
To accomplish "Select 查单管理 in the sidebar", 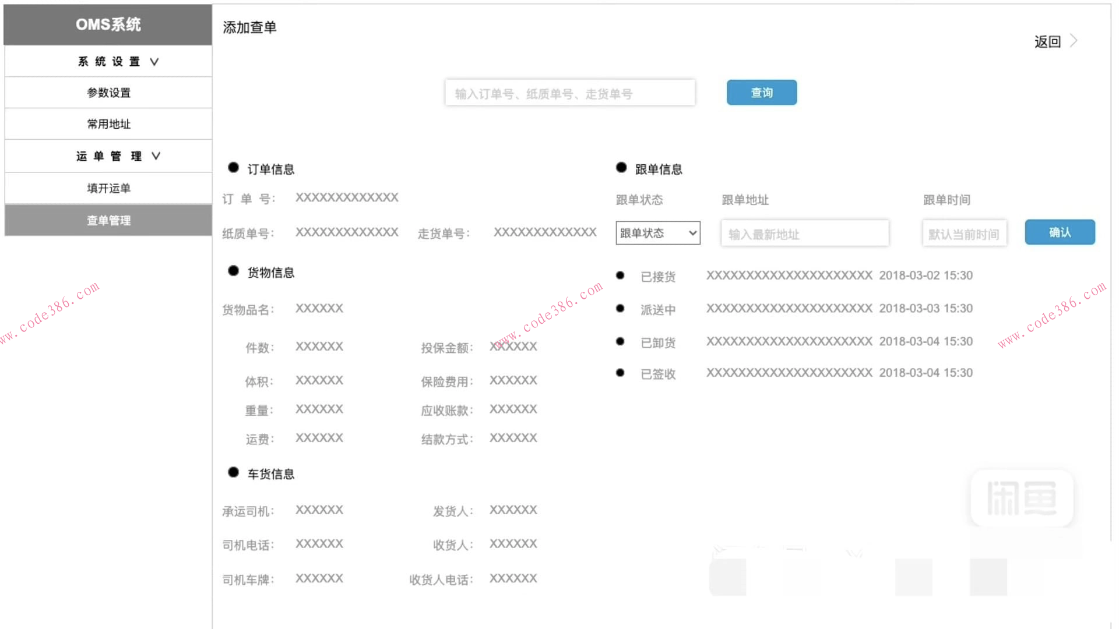I will click(108, 220).
